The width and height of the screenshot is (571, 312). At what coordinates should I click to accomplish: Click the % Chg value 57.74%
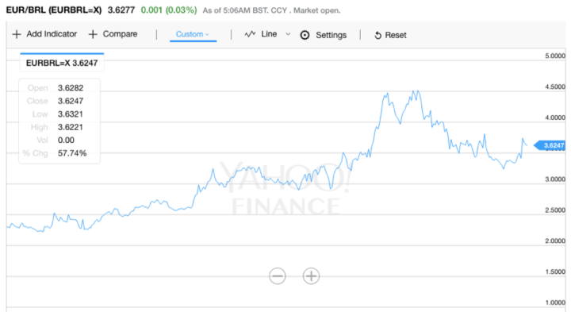[x=72, y=153]
